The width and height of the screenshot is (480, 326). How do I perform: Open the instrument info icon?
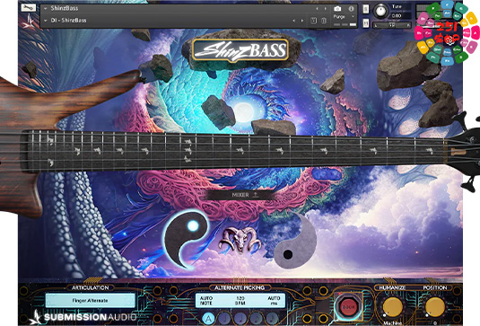coord(351,9)
